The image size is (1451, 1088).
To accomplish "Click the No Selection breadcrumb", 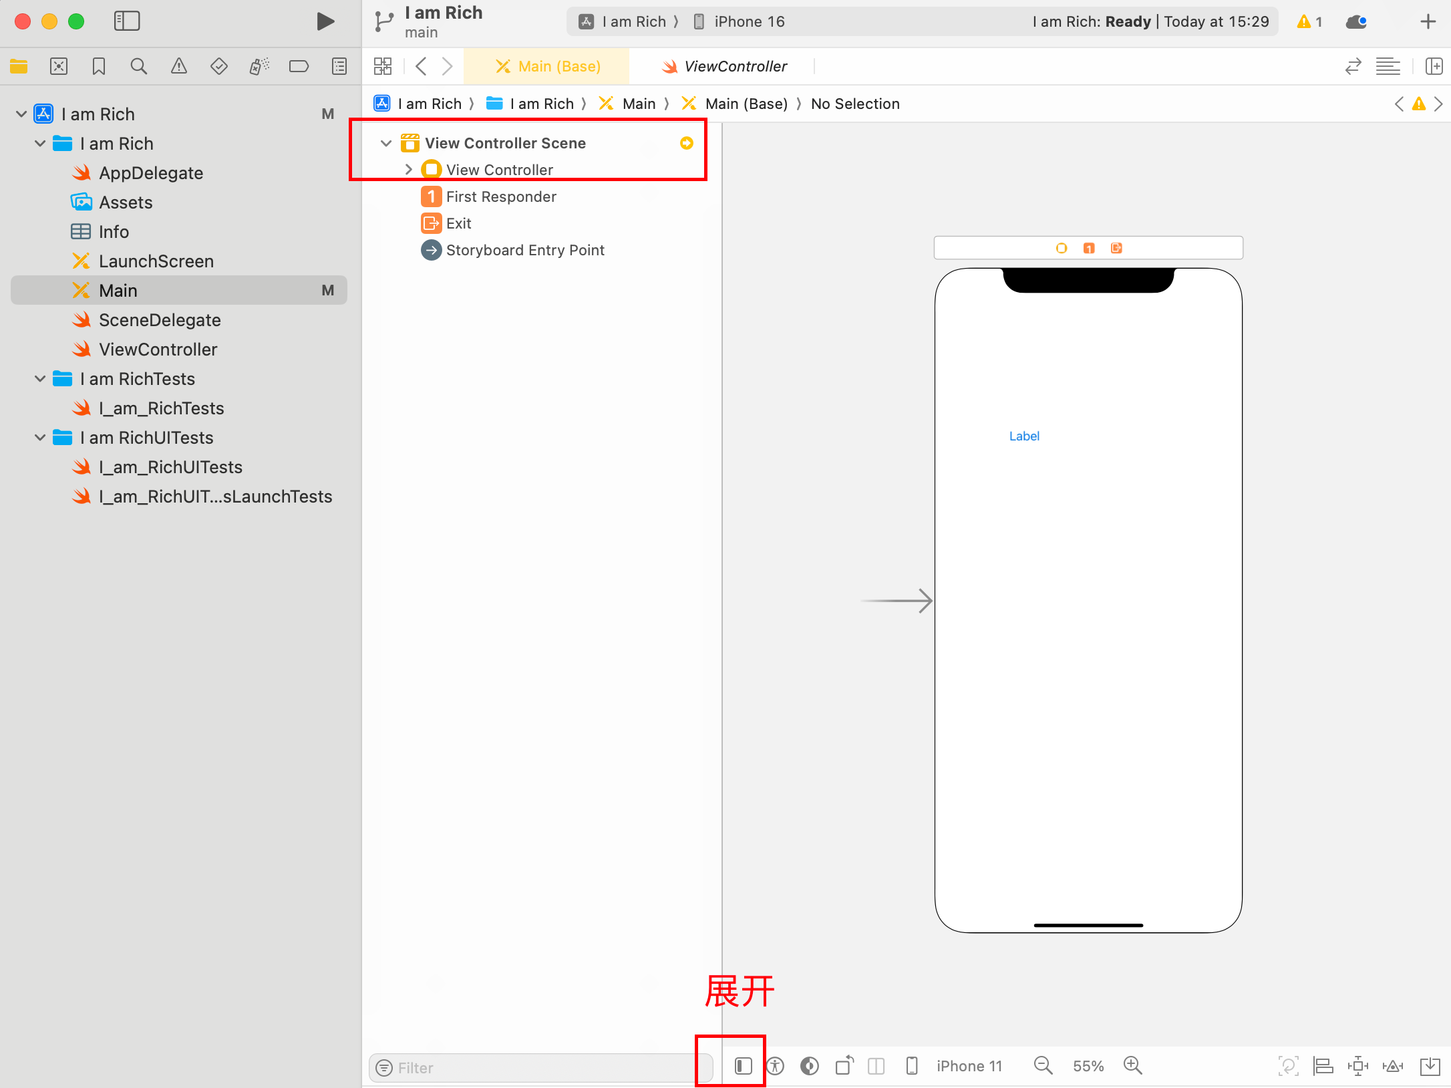I will tap(855, 104).
